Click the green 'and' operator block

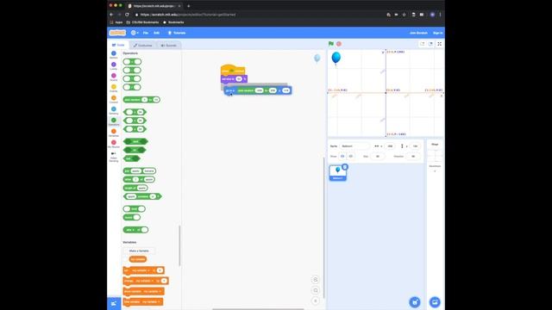pyautogui.click(x=135, y=141)
